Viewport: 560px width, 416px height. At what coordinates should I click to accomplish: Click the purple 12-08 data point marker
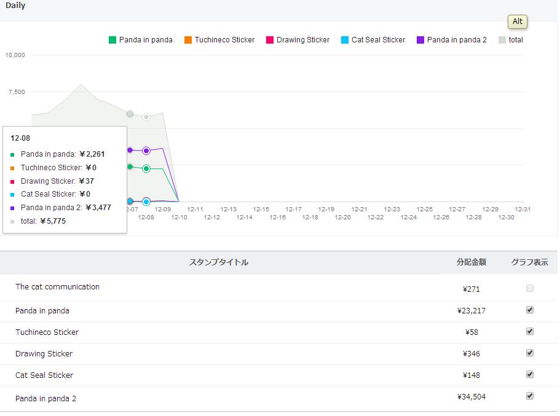pos(146,151)
